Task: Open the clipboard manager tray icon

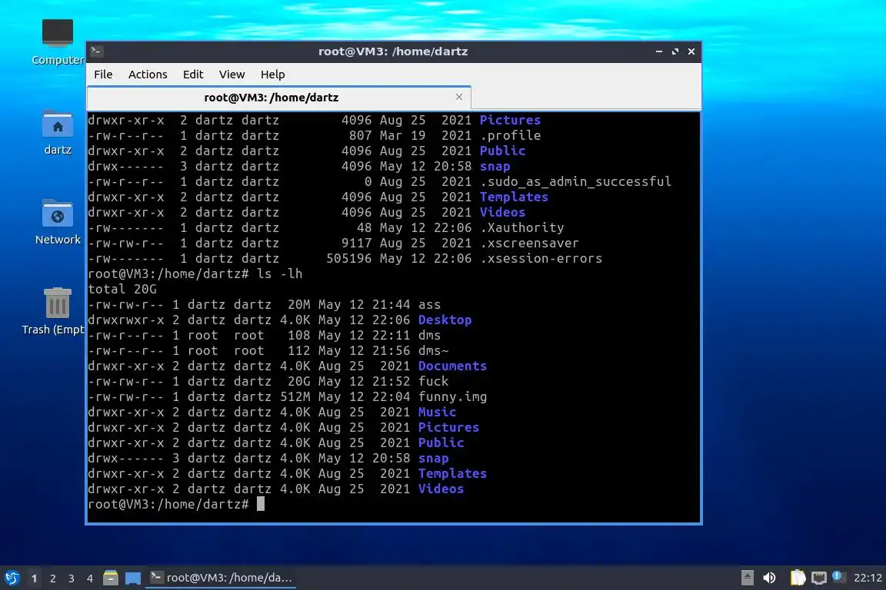Action: click(798, 578)
